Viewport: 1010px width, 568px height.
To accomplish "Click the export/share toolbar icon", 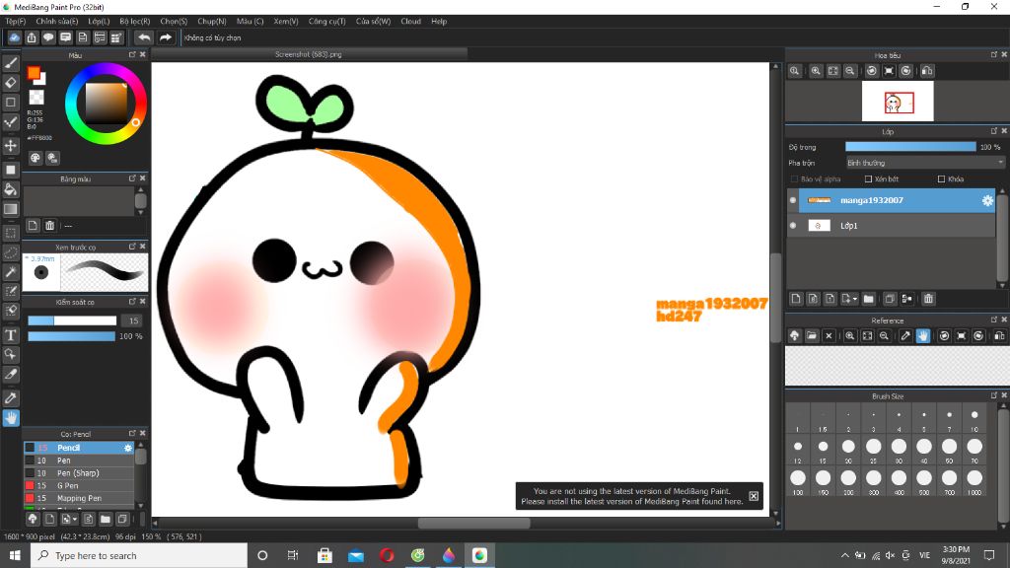I will pos(32,38).
